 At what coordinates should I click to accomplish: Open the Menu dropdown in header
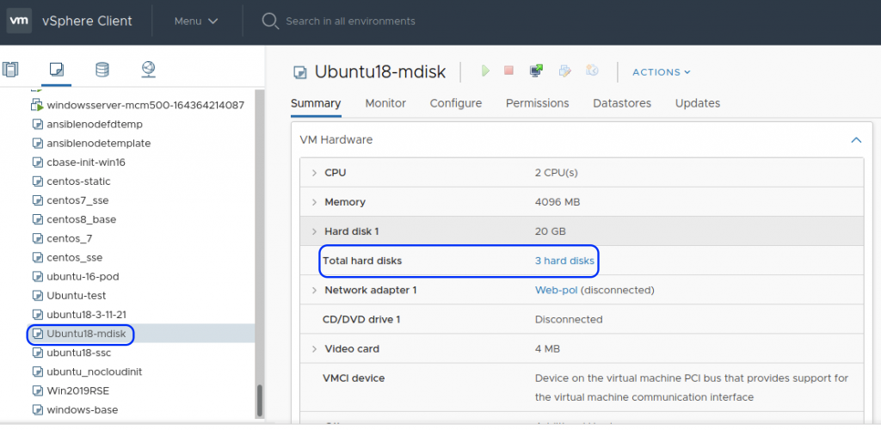click(x=195, y=21)
